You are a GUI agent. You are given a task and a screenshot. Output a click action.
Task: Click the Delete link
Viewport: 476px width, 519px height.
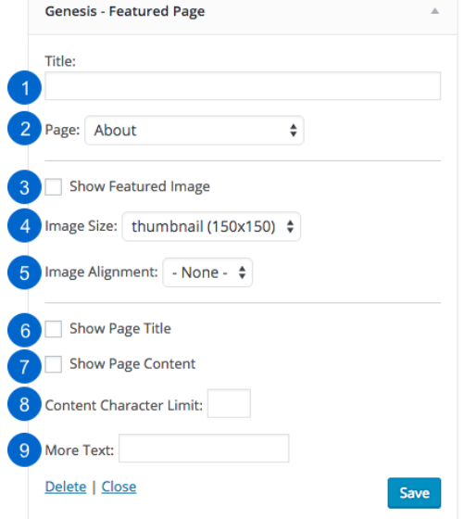click(66, 487)
